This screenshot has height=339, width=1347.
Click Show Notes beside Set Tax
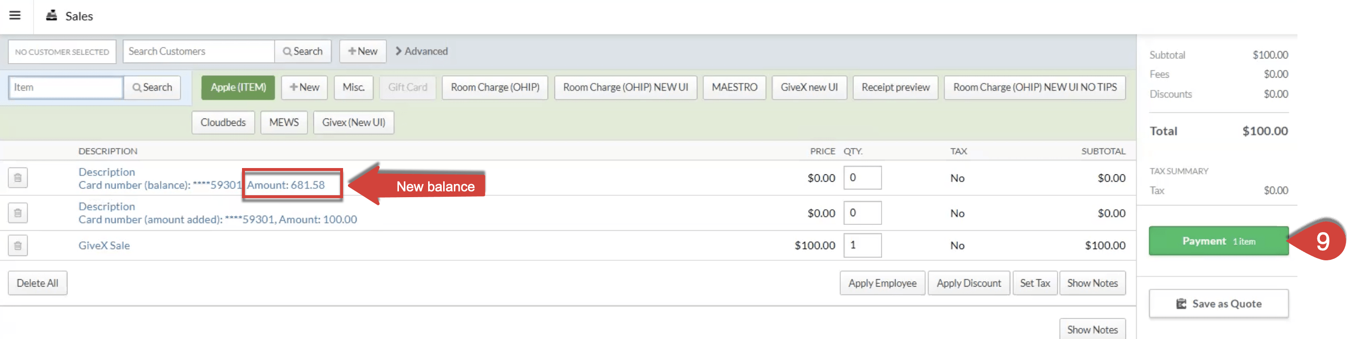point(1092,283)
